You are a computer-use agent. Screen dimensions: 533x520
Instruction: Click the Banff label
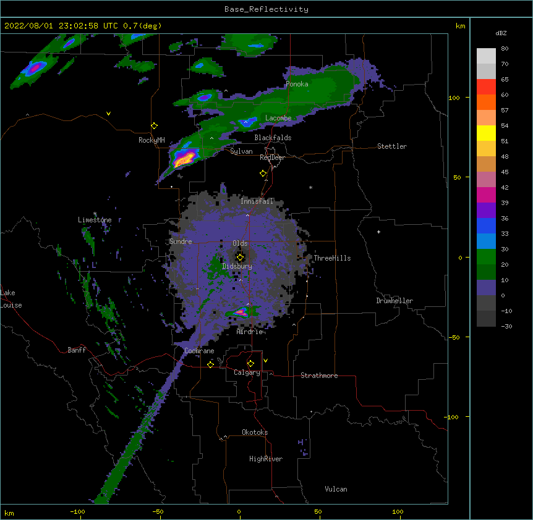(77, 350)
